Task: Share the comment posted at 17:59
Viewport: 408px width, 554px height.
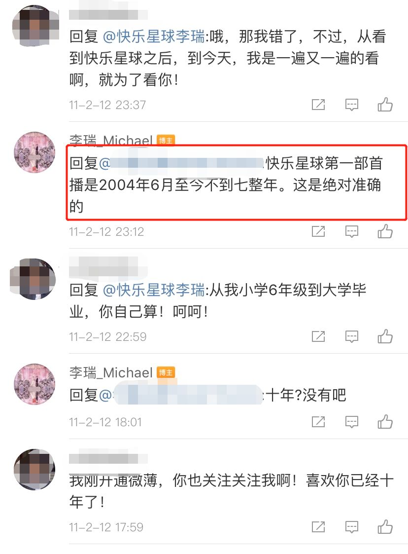Action: point(318,527)
